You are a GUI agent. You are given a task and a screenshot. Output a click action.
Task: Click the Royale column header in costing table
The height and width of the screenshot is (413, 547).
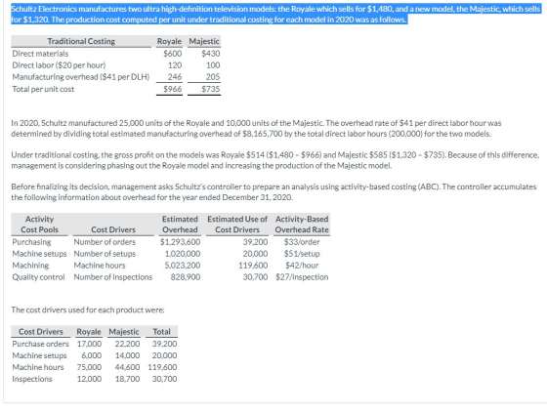point(169,41)
